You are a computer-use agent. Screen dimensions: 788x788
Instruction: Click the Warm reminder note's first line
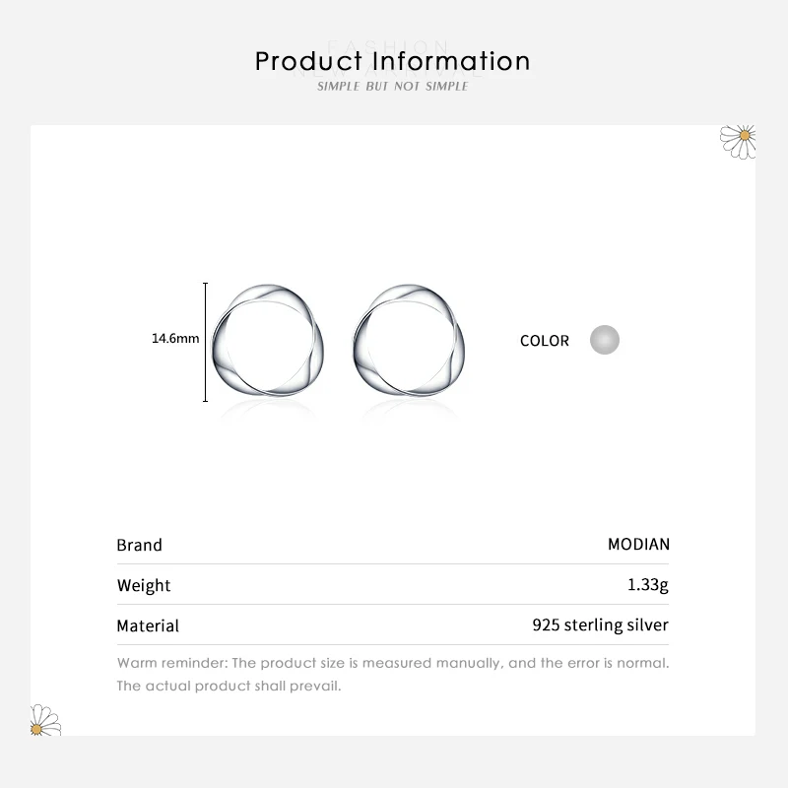(392, 663)
